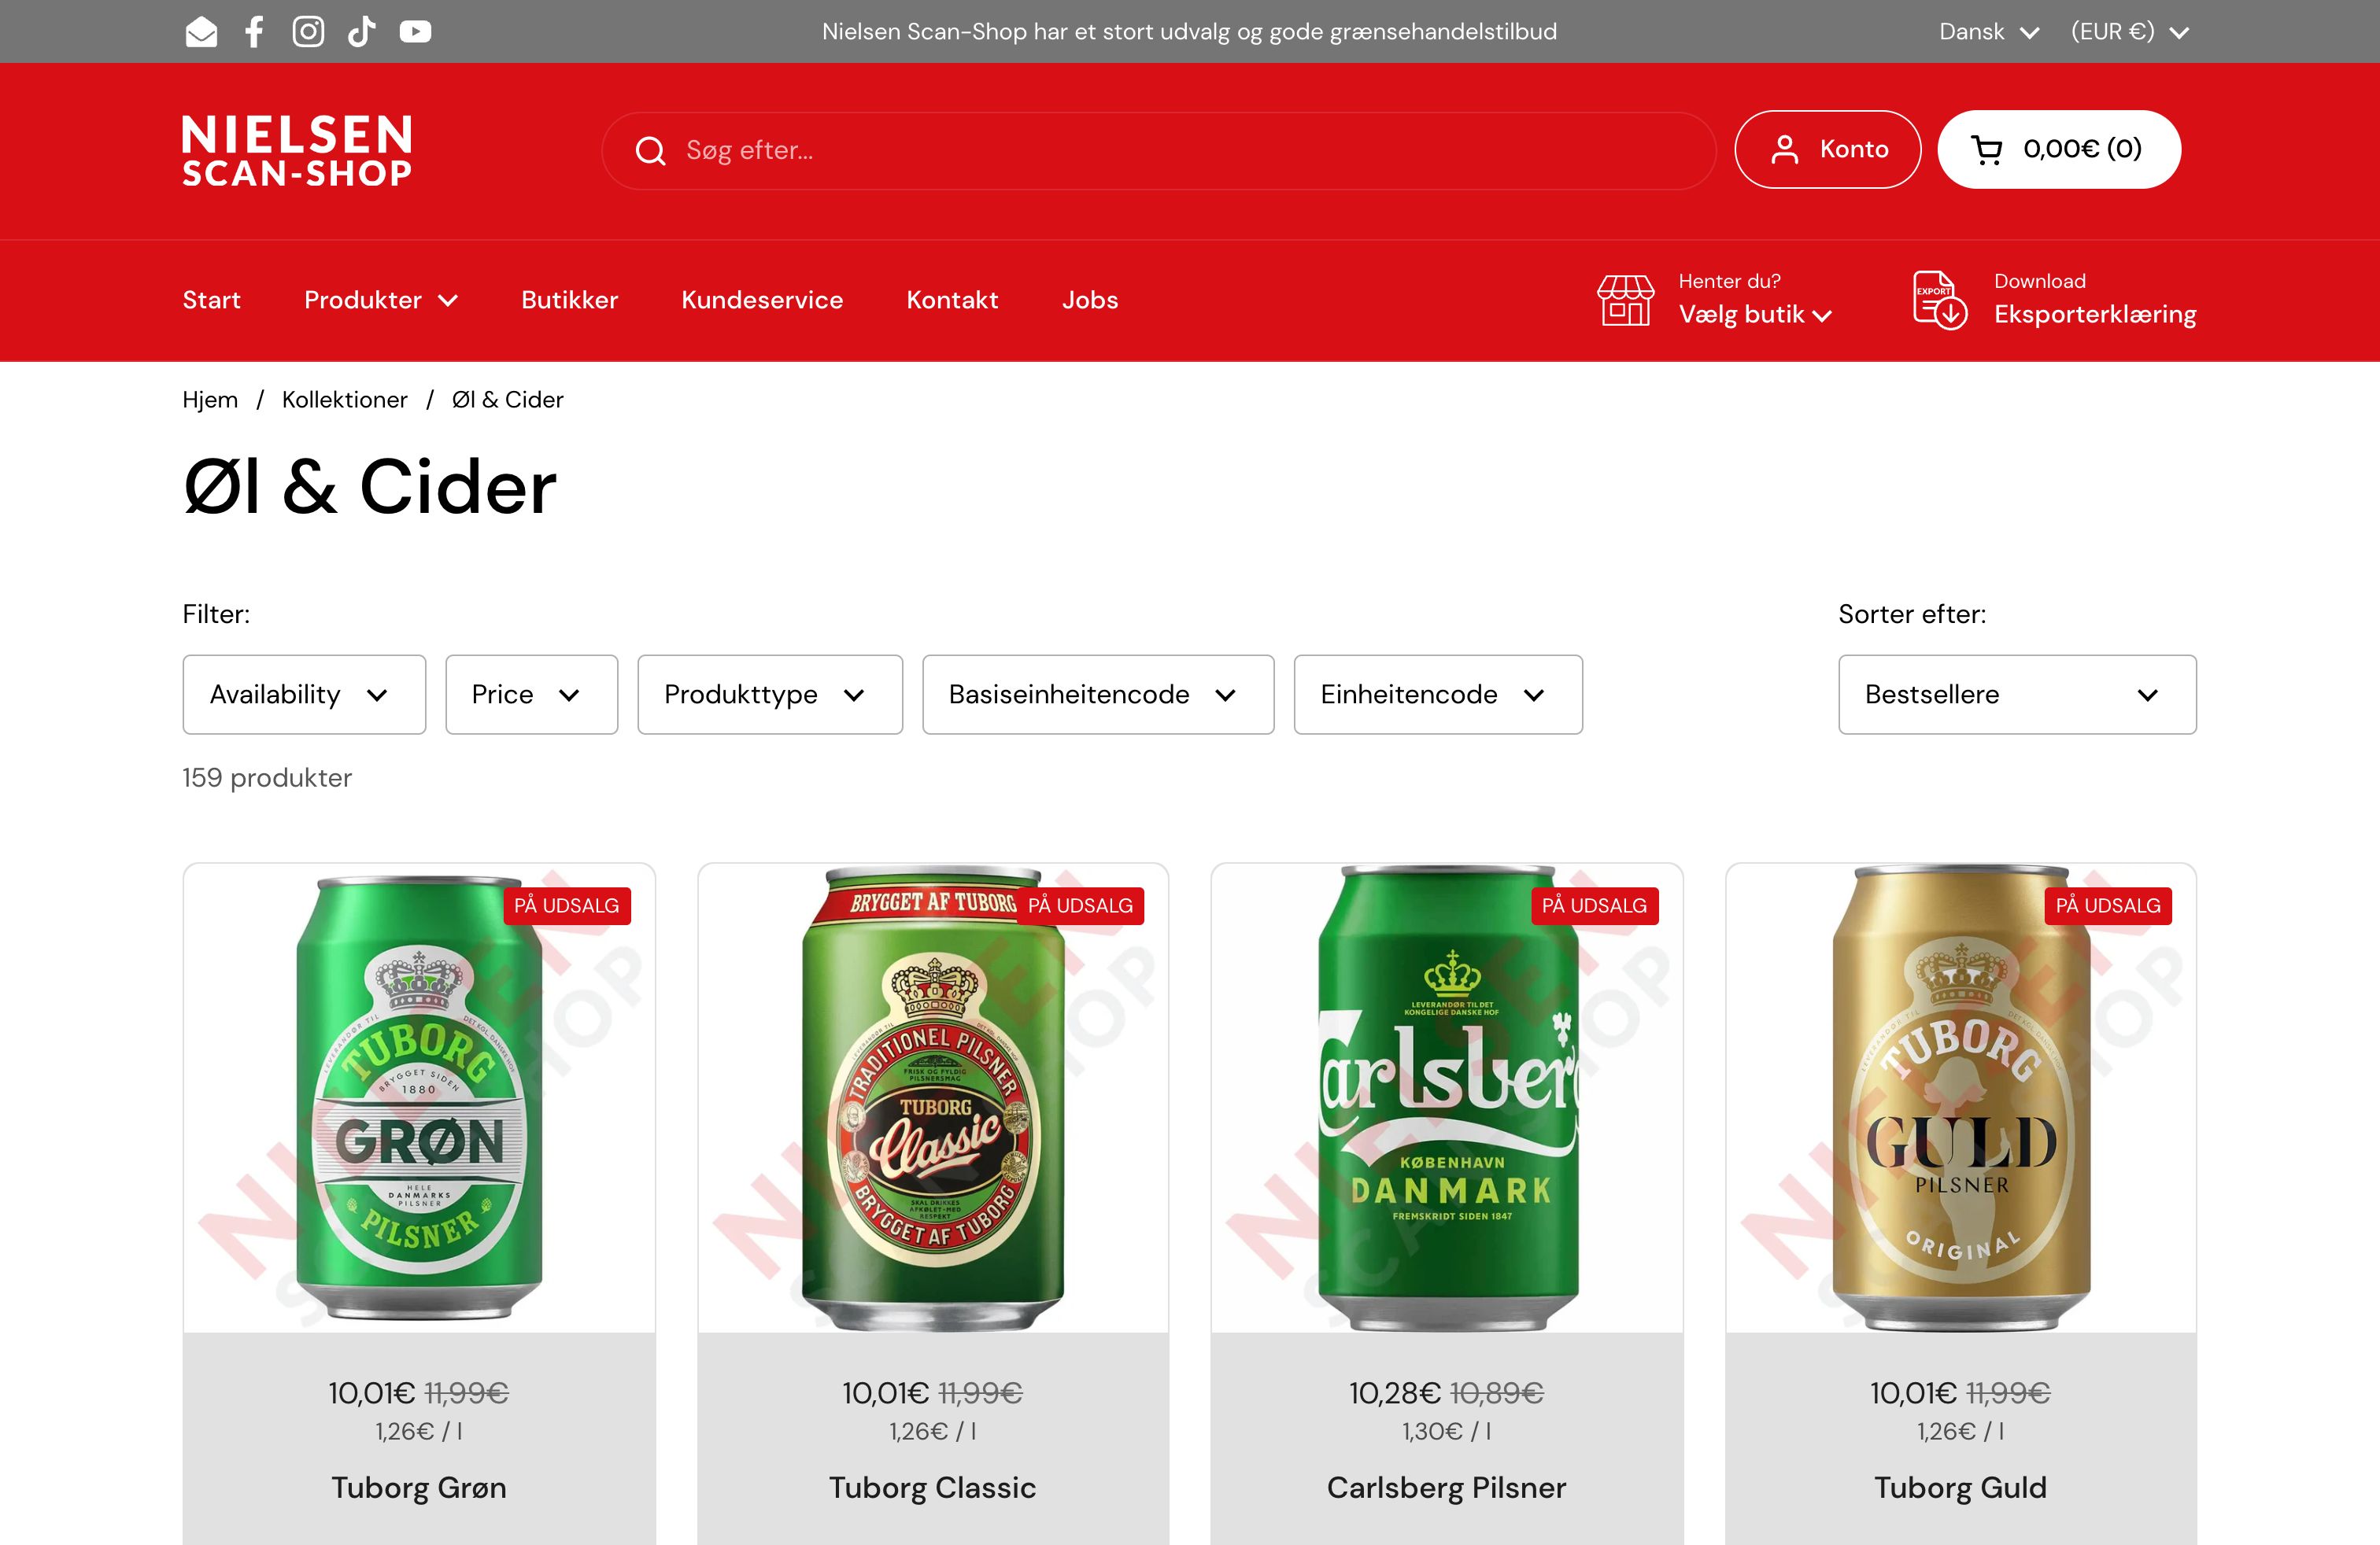Open the YouTube social icon
The image size is (2380, 1545).
[x=415, y=32]
